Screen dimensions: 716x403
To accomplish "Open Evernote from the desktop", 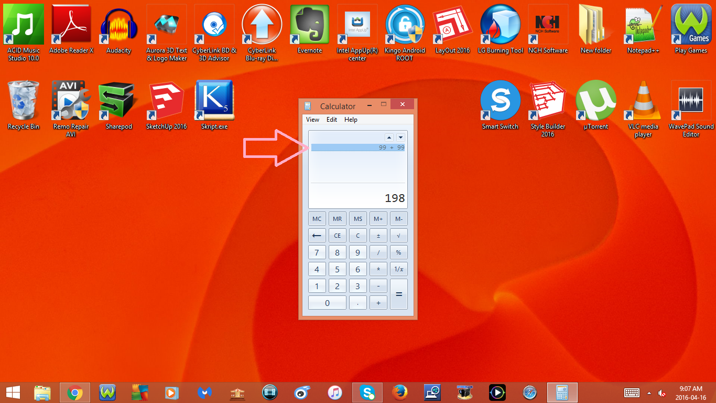I will tap(309, 24).
